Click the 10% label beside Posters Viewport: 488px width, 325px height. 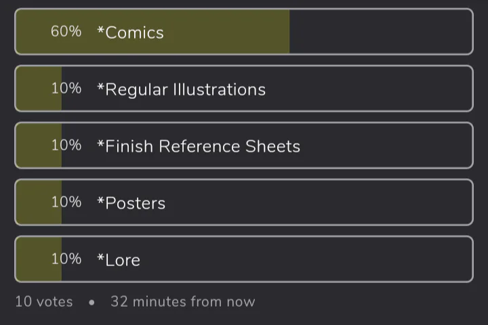tap(66, 202)
